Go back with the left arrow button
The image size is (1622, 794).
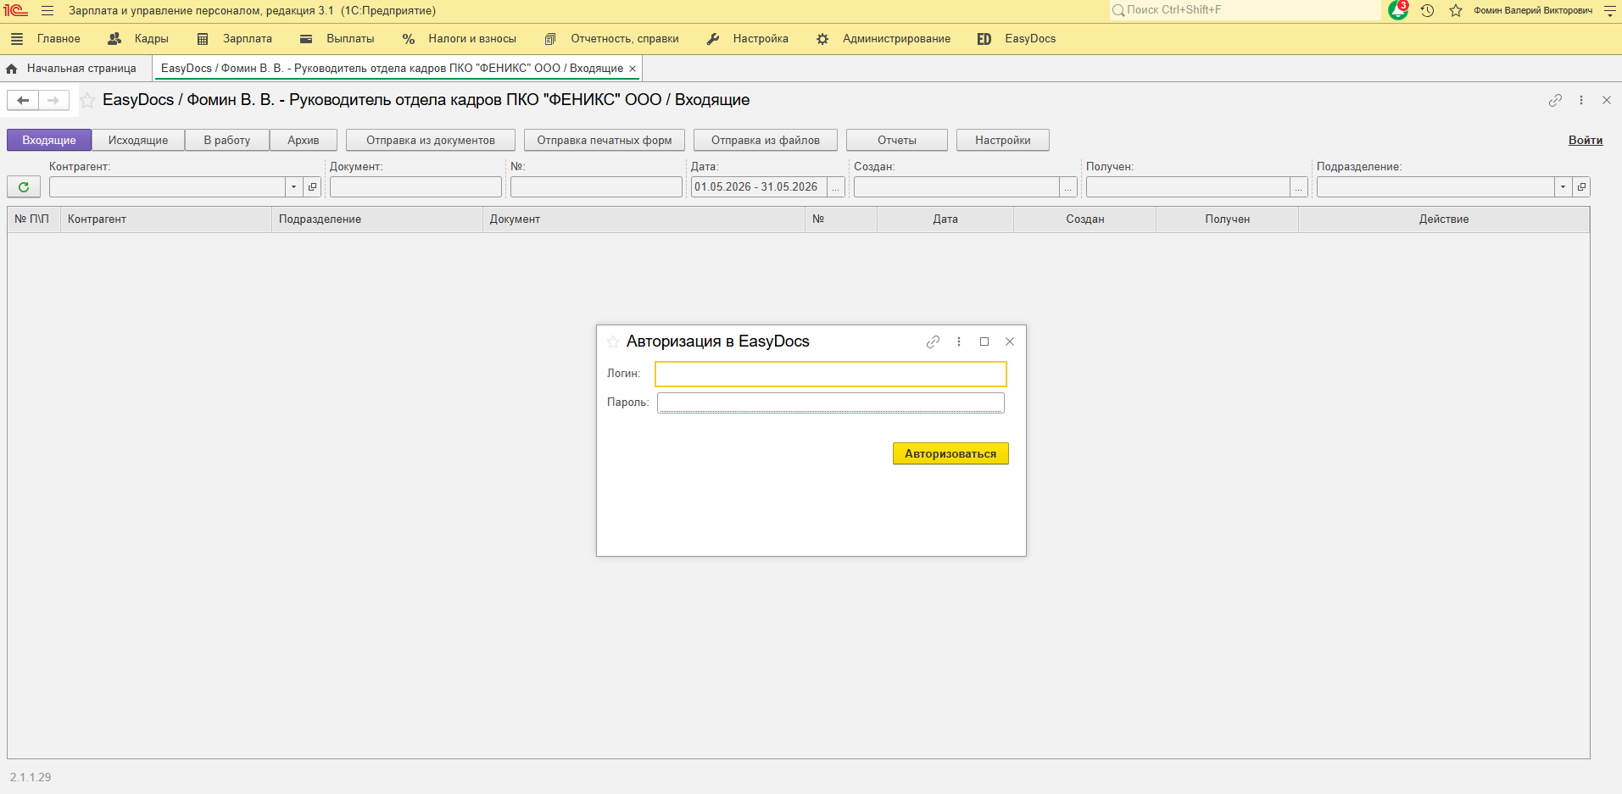pos(23,100)
